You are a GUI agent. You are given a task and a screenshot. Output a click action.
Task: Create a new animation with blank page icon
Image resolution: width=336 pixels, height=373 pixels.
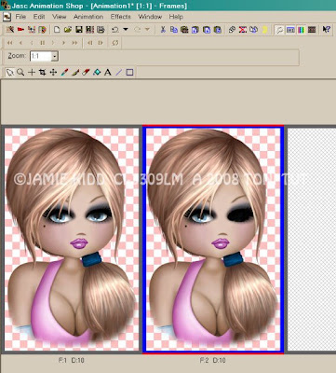(57, 30)
